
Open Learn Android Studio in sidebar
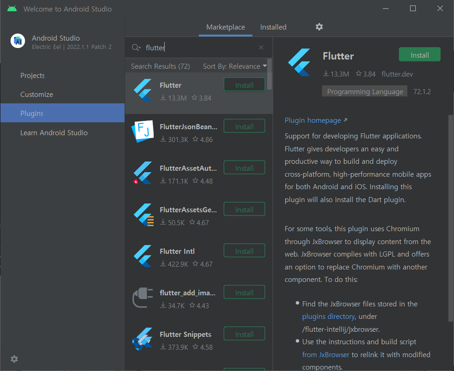[x=63, y=132]
